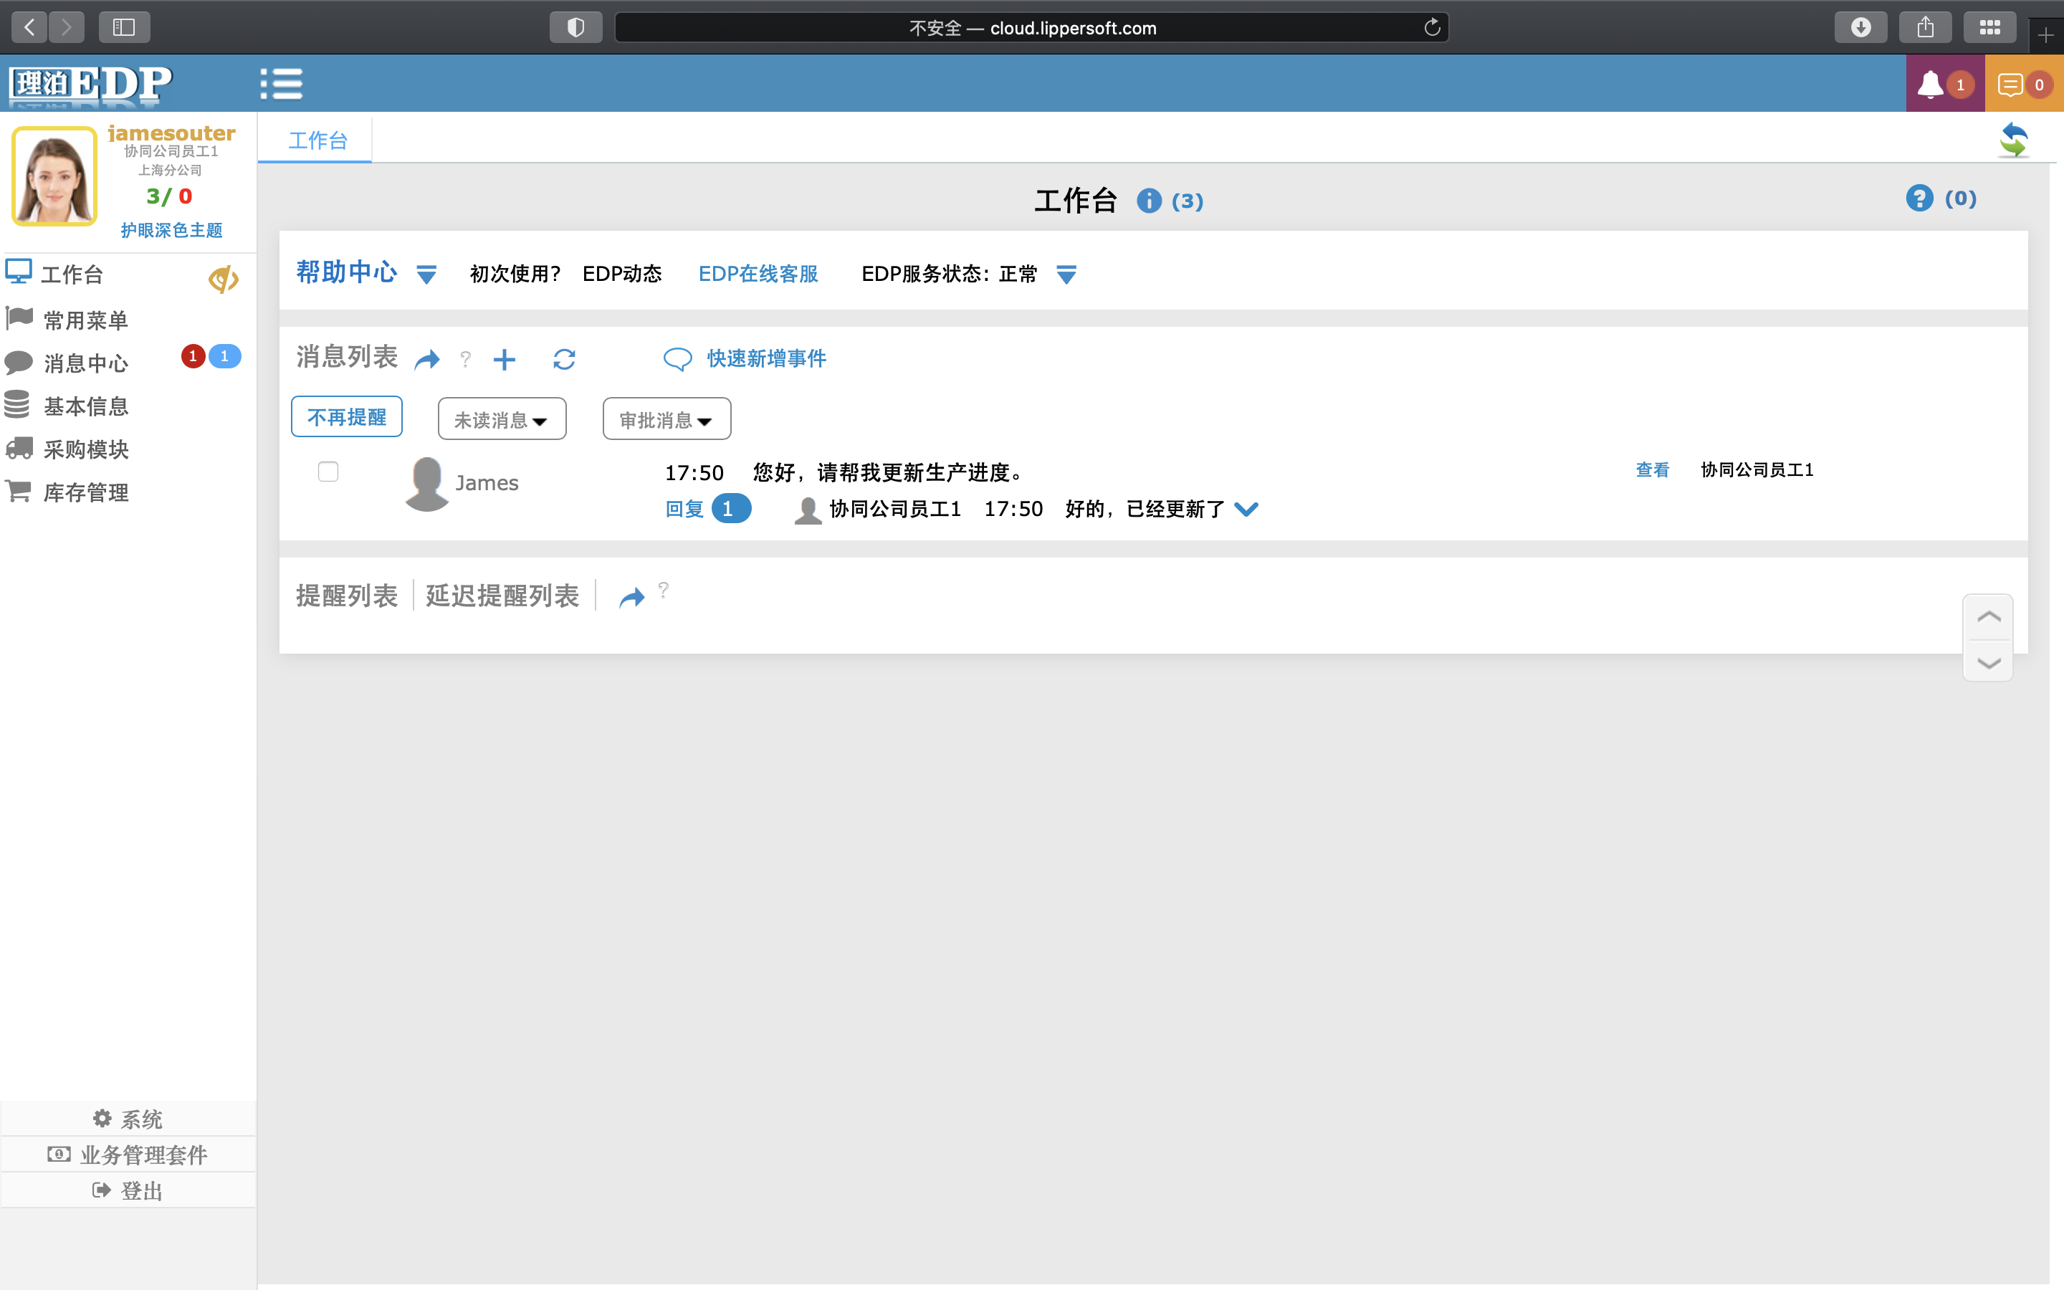Viewport: 2064px width, 1290px height.
Task: Open the 未读消息 dropdown
Action: (502, 419)
